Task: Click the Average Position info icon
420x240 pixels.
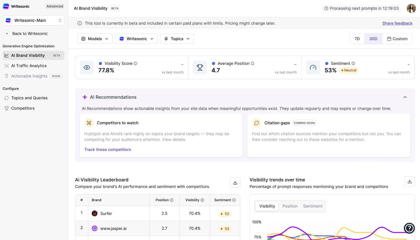Action: (253, 63)
